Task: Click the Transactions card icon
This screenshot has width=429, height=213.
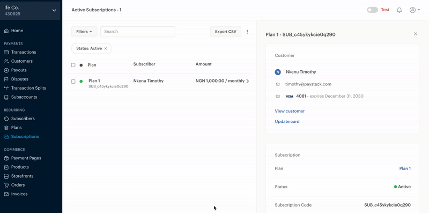Action: tap(6, 52)
